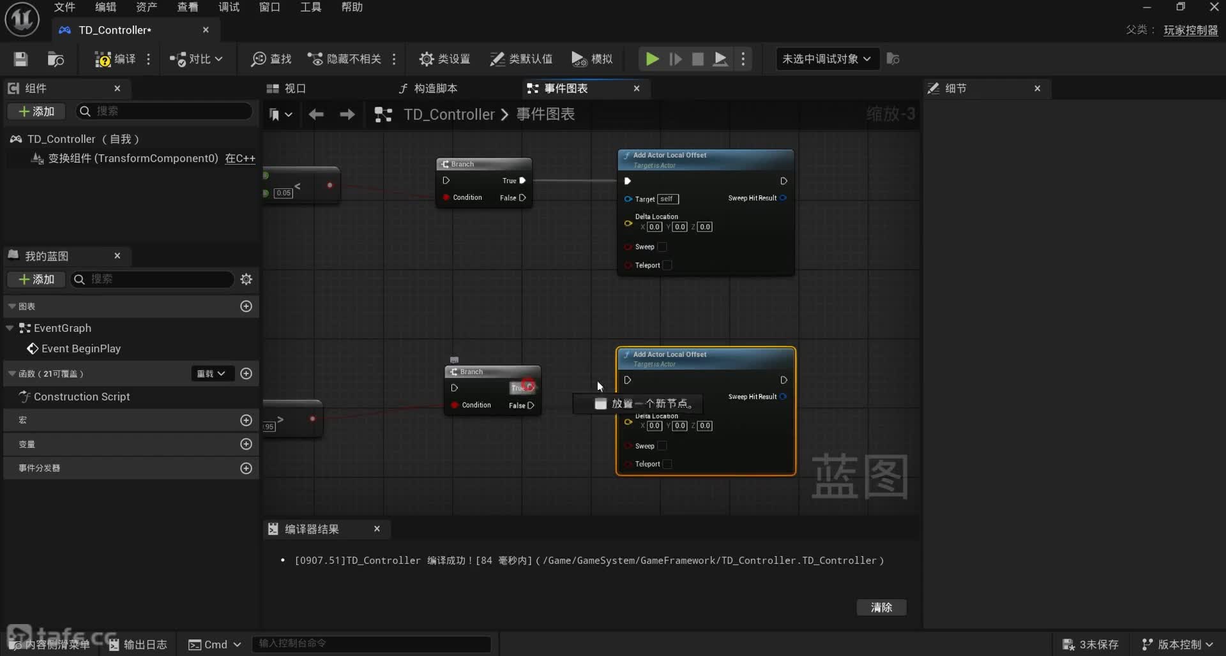Click the Save blueprint icon

click(x=20, y=59)
